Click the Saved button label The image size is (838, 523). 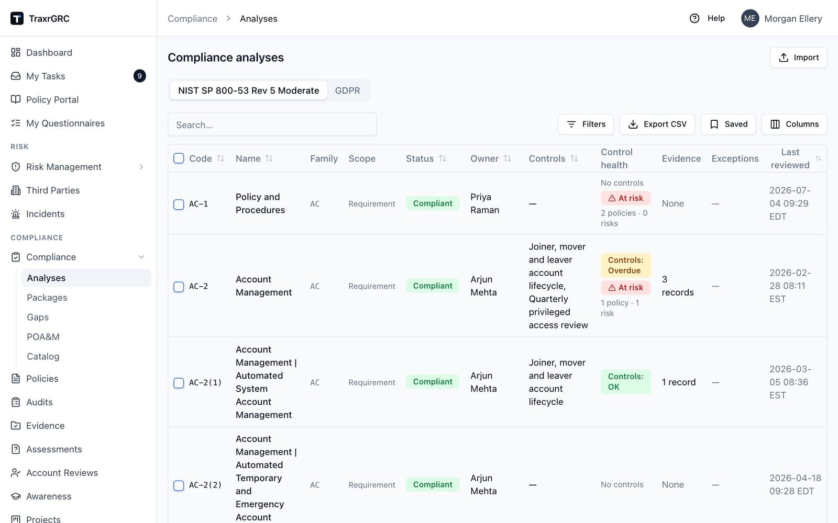pos(736,124)
